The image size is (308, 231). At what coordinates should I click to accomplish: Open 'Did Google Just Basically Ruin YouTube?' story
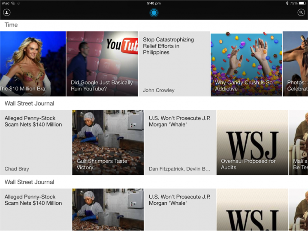point(102,64)
